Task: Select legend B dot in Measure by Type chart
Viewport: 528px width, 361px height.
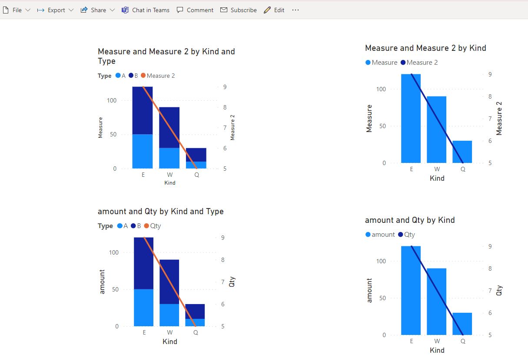Action: point(131,76)
